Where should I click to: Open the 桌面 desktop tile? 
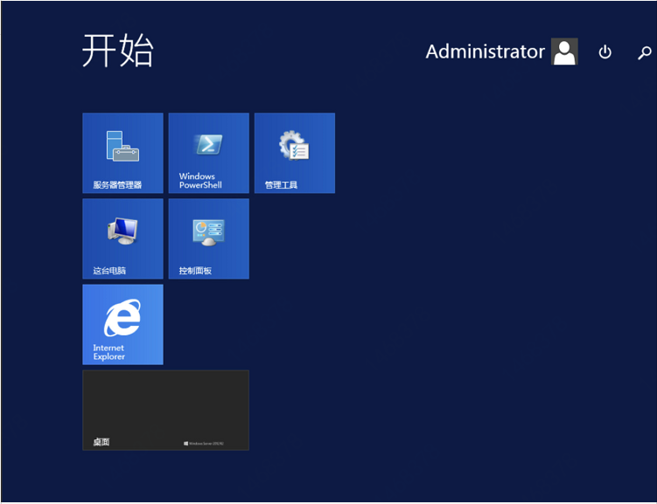coord(166,411)
